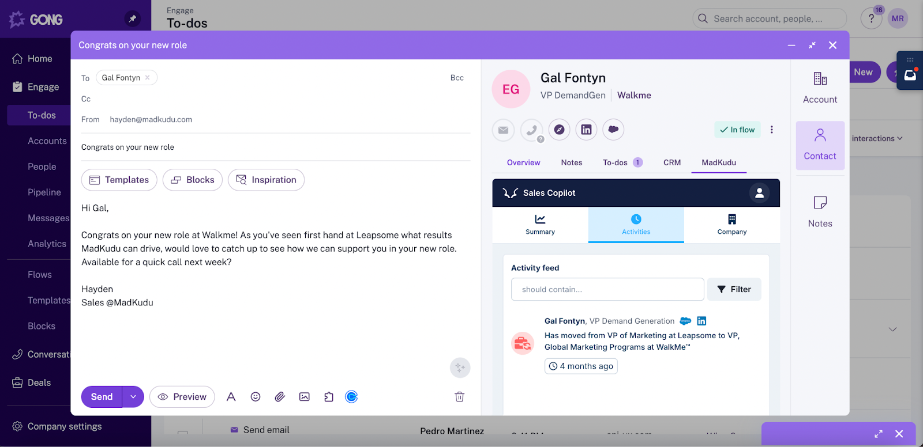Open Pipeline in sidebar
The width and height of the screenshot is (923, 447).
coord(44,192)
